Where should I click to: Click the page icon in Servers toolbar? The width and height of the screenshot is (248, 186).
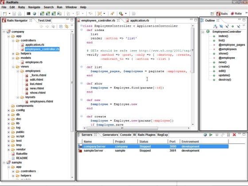point(229,135)
